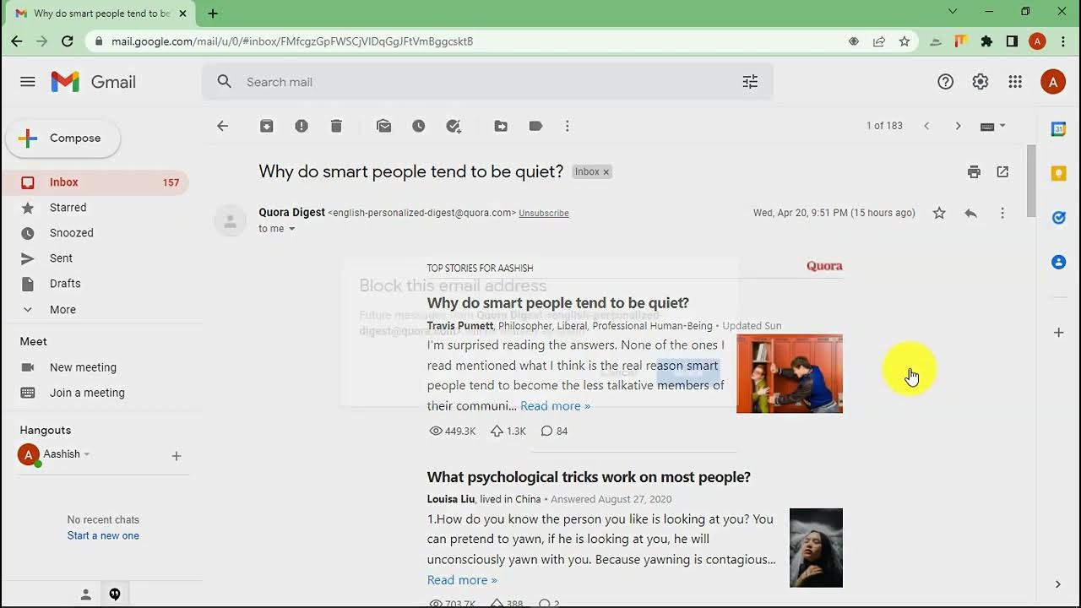1081x608 pixels.
Task: Snooze the email with clock icon
Action: [419, 126]
